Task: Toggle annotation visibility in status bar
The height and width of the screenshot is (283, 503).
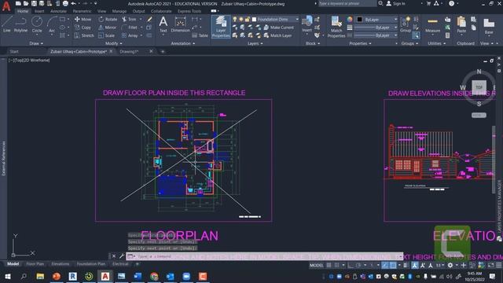Action: 415,266
